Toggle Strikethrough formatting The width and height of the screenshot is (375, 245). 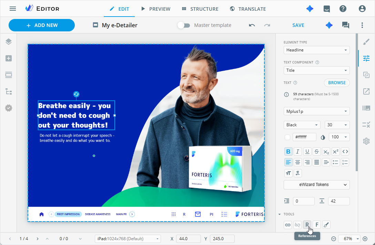[316, 151]
